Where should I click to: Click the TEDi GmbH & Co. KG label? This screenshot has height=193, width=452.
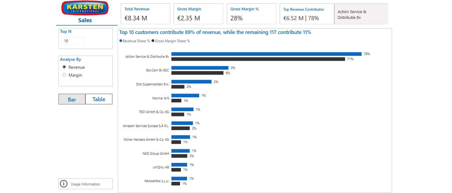154,112
